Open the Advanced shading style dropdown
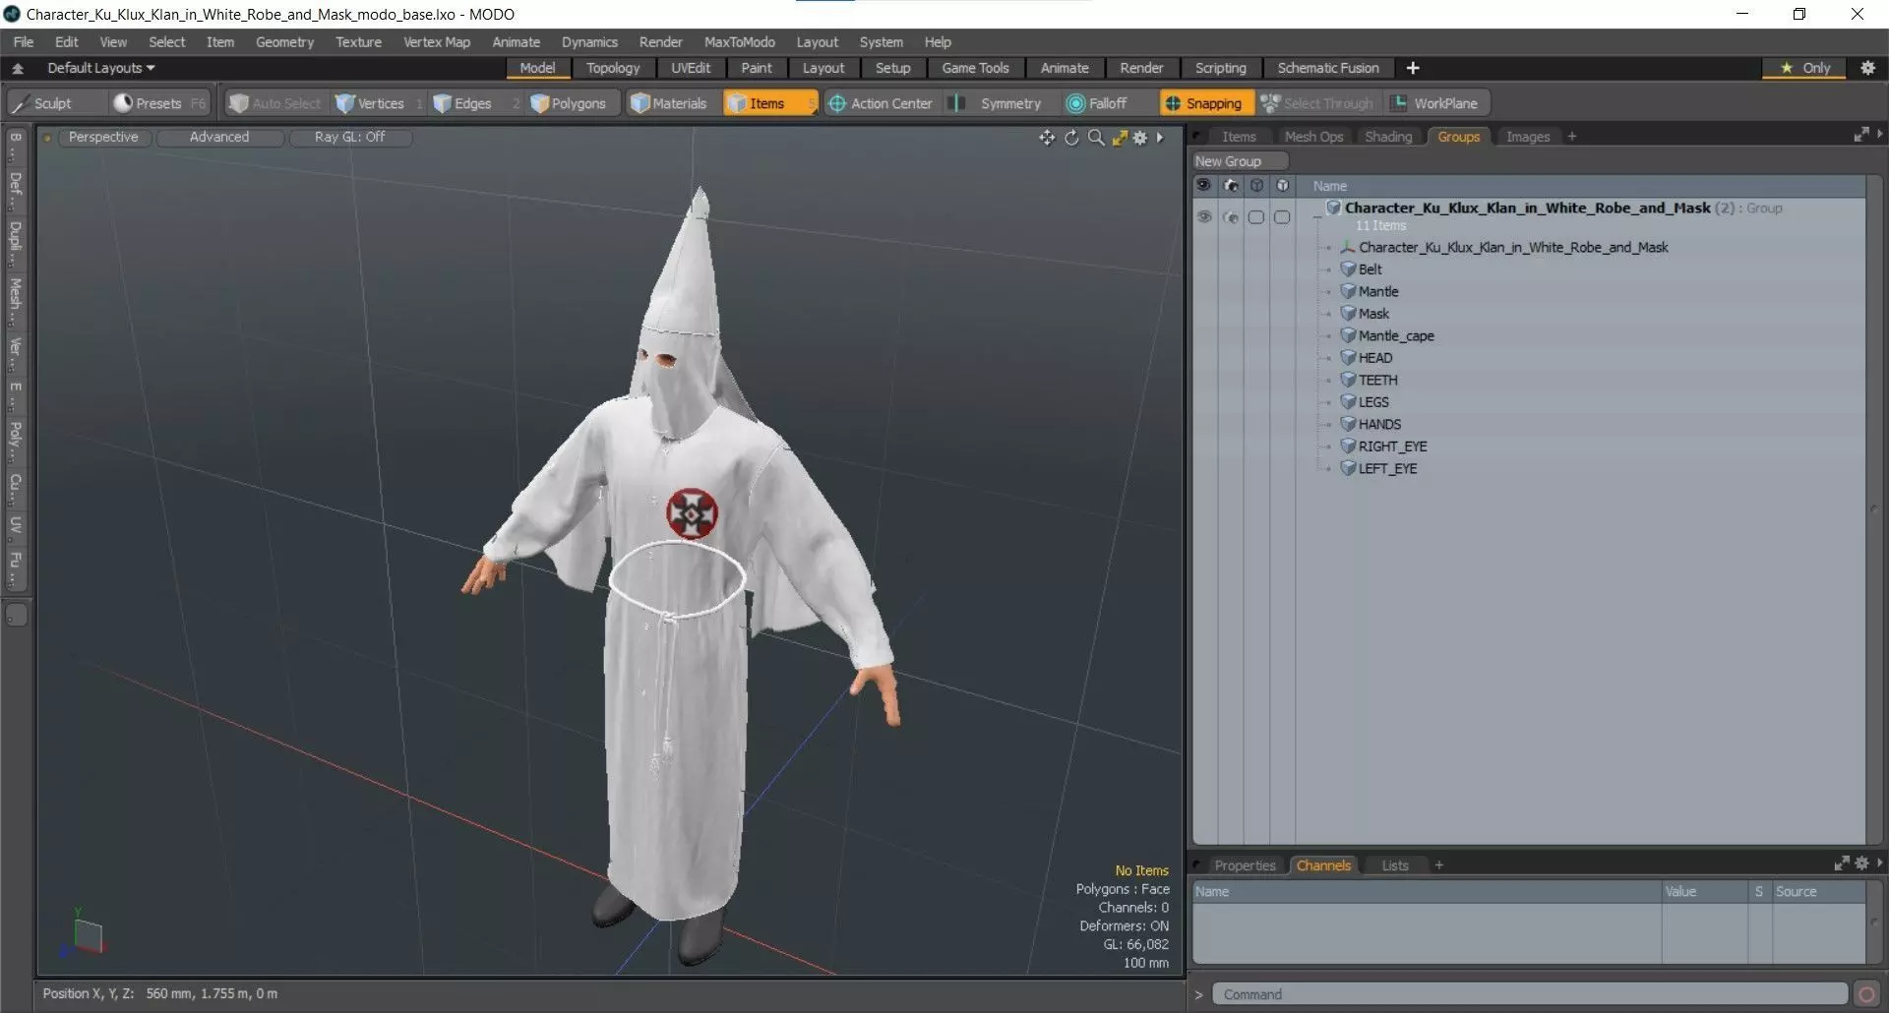This screenshot has width=1889, height=1013. click(219, 137)
